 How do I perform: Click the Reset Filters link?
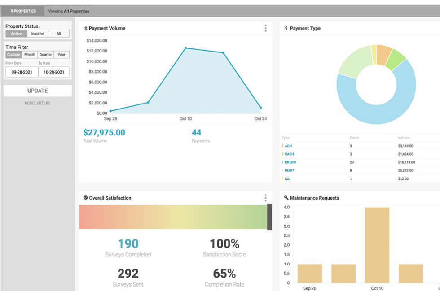tap(37, 103)
